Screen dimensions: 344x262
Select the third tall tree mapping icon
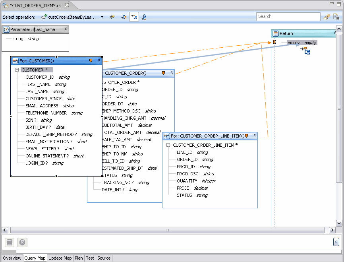coord(144,17)
